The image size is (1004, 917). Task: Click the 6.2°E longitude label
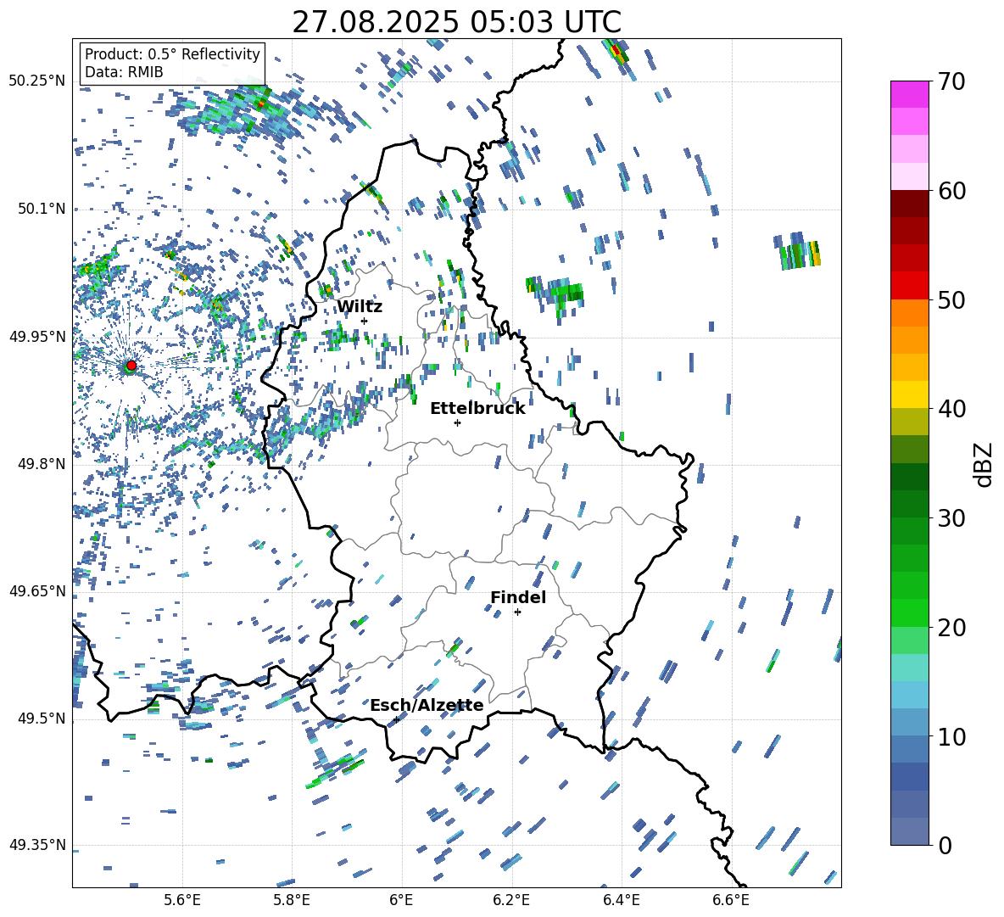pos(511,900)
